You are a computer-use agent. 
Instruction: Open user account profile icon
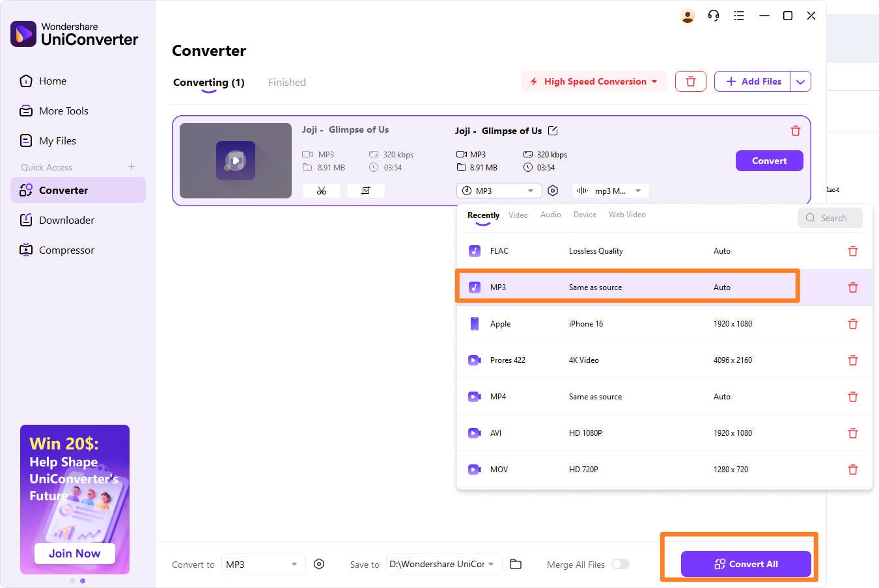point(688,16)
